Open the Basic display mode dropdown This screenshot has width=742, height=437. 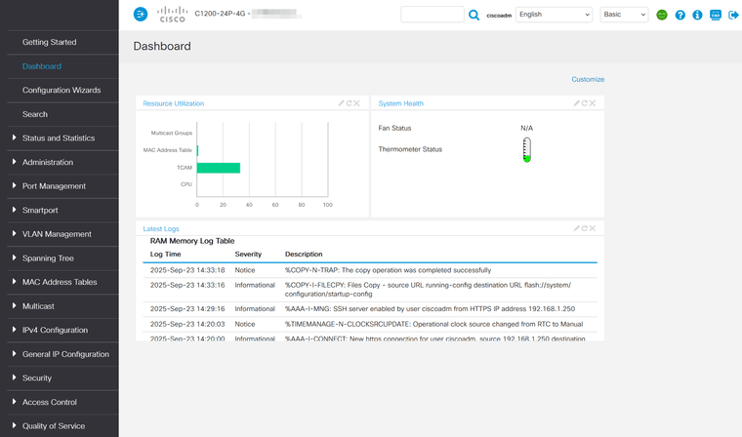[625, 15]
